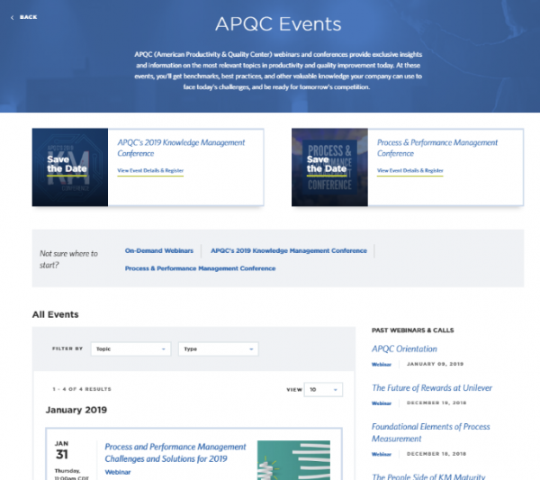540x480 pixels.
Task: Select the '1 - 4 of 4 results' text
Action: [x=82, y=389]
